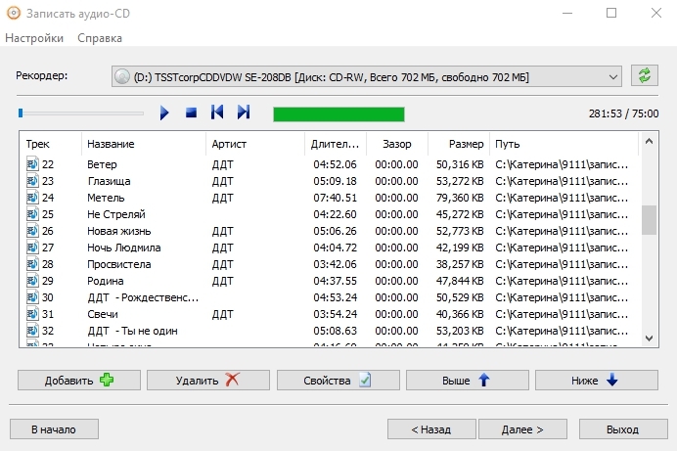Click the green disc capacity bar
The height and width of the screenshot is (451, 677).
click(x=338, y=114)
